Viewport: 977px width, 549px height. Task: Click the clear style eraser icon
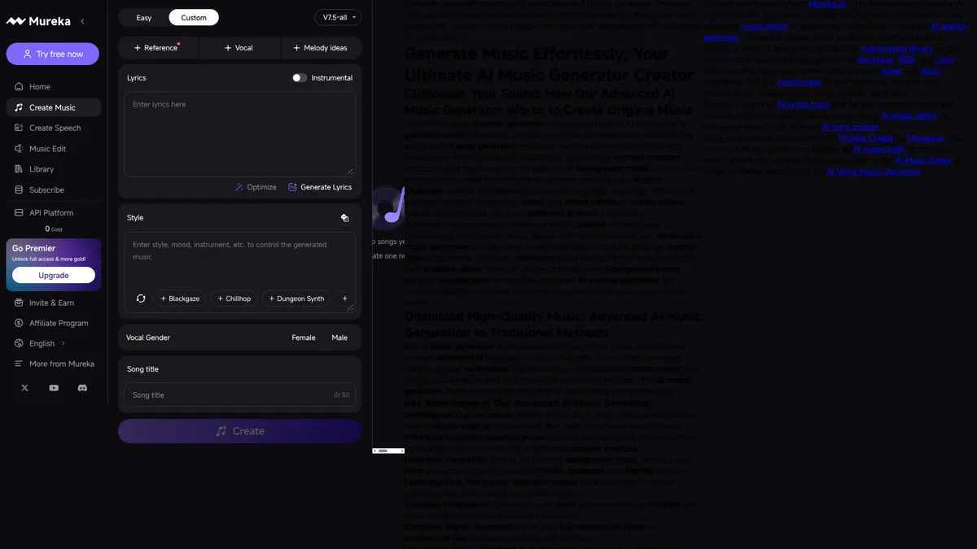(x=344, y=218)
